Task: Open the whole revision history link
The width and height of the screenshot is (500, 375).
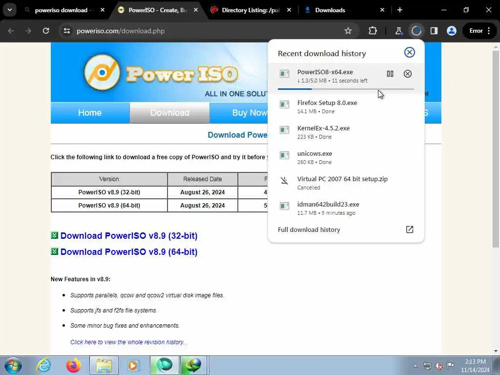Action: coord(129,342)
